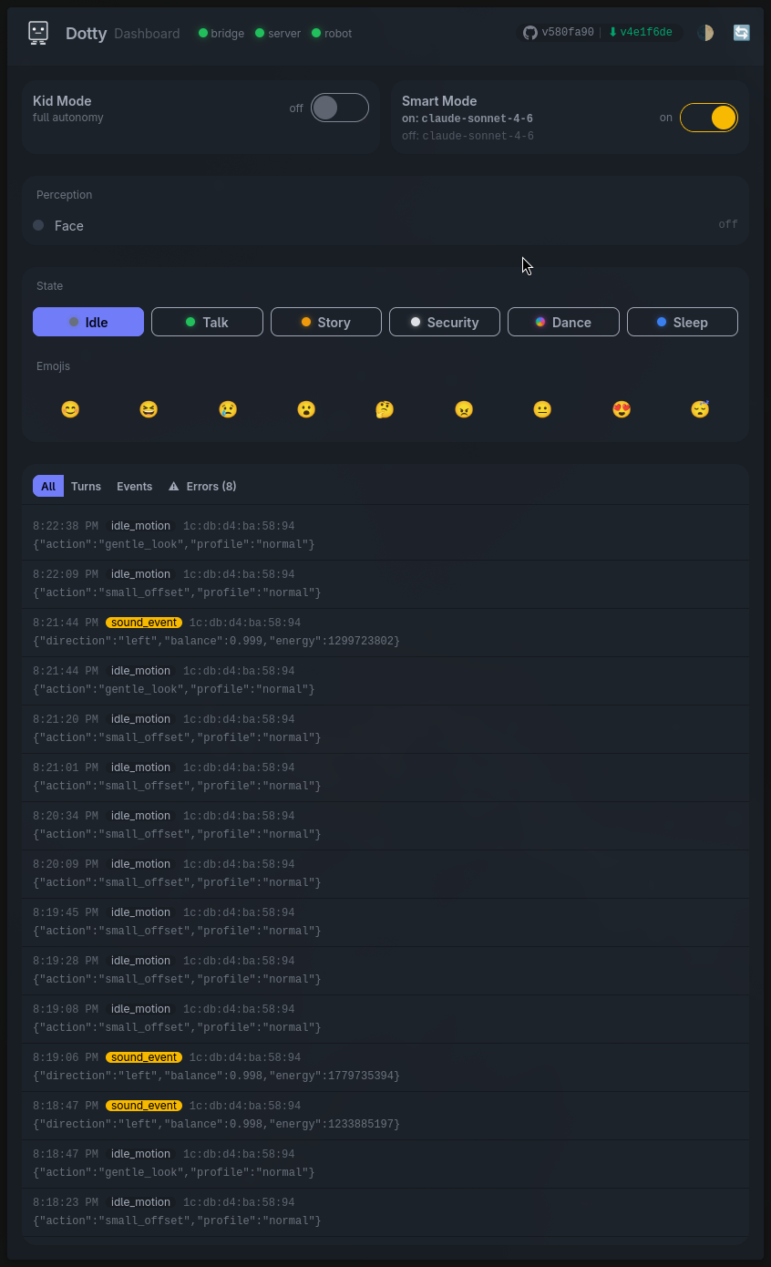Image resolution: width=771 pixels, height=1267 pixels.
Task: Click energy 1233885197 JSON line
Action: [216, 1124]
